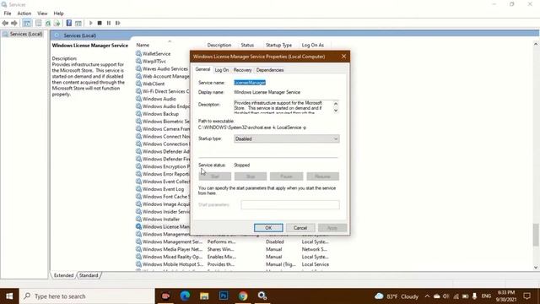Open the notification center icon

click(526, 296)
